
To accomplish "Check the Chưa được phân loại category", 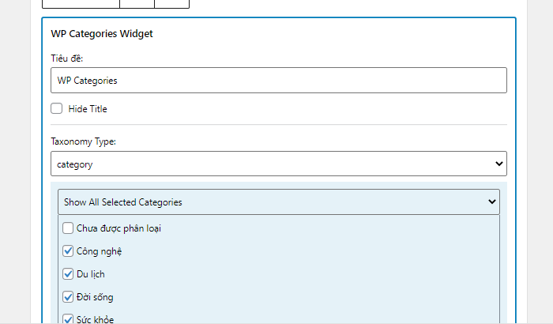I will [68, 228].
